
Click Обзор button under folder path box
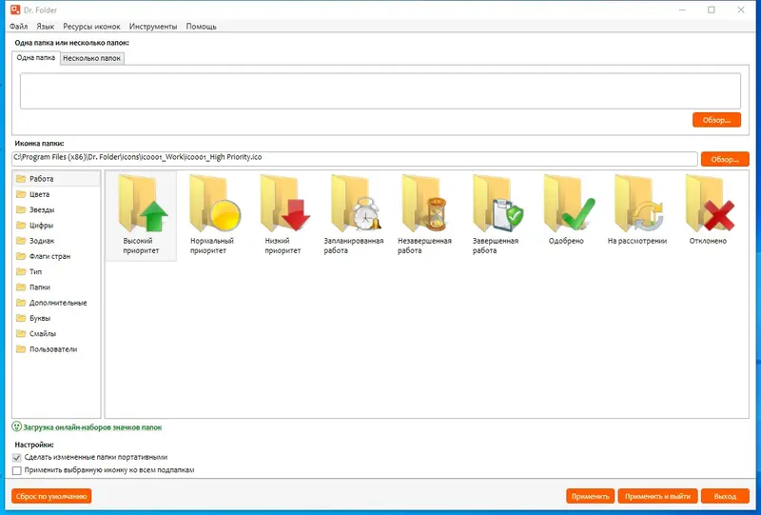pos(716,120)
